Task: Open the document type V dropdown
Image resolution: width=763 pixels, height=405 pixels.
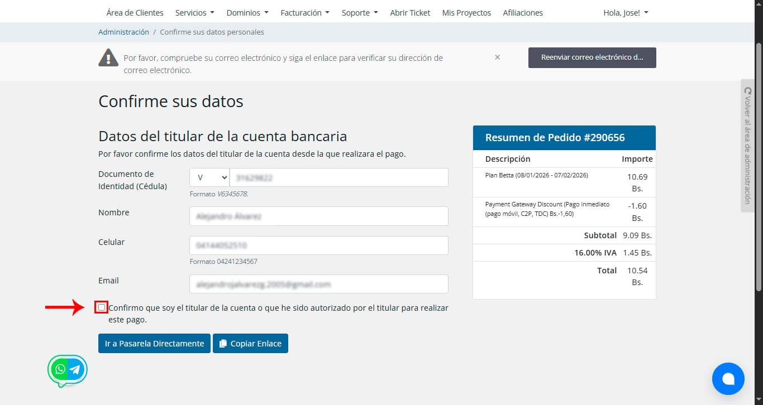Action: tap(209, 177)
